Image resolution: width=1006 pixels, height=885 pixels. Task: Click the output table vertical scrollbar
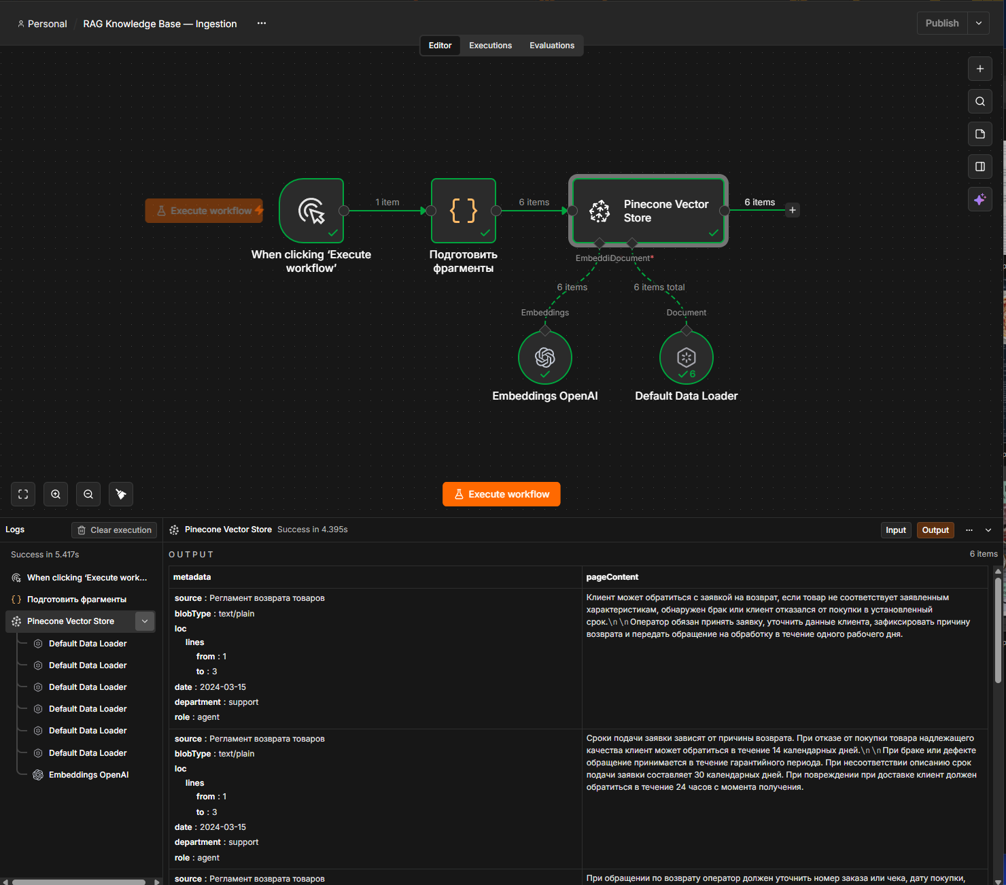(x=998, y=630)
